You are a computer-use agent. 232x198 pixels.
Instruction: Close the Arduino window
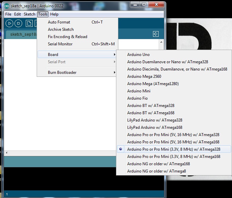click(x=156, y=5)
